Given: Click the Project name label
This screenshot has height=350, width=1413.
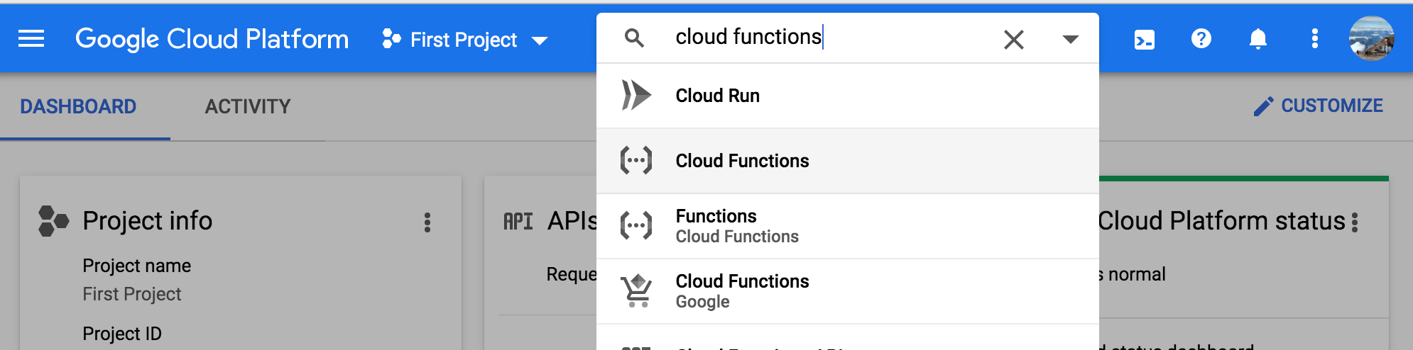Looking at the screenshot, I should (x=136, y=266).
